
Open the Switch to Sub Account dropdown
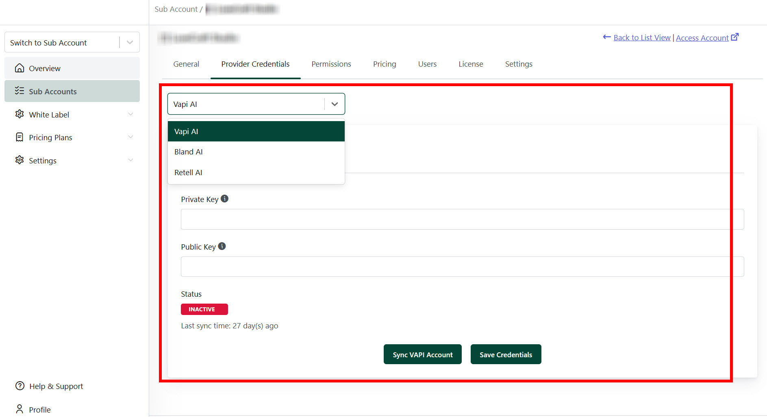(72, 42)
